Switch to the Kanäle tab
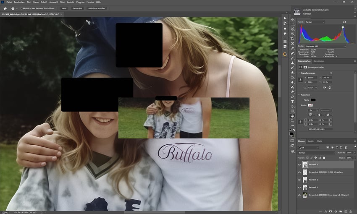This screenshot has width=357, height=214. (311, 141)
